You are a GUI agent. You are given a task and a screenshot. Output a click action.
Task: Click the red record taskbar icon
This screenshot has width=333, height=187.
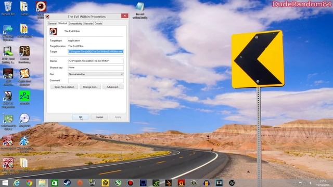(131, 183)
